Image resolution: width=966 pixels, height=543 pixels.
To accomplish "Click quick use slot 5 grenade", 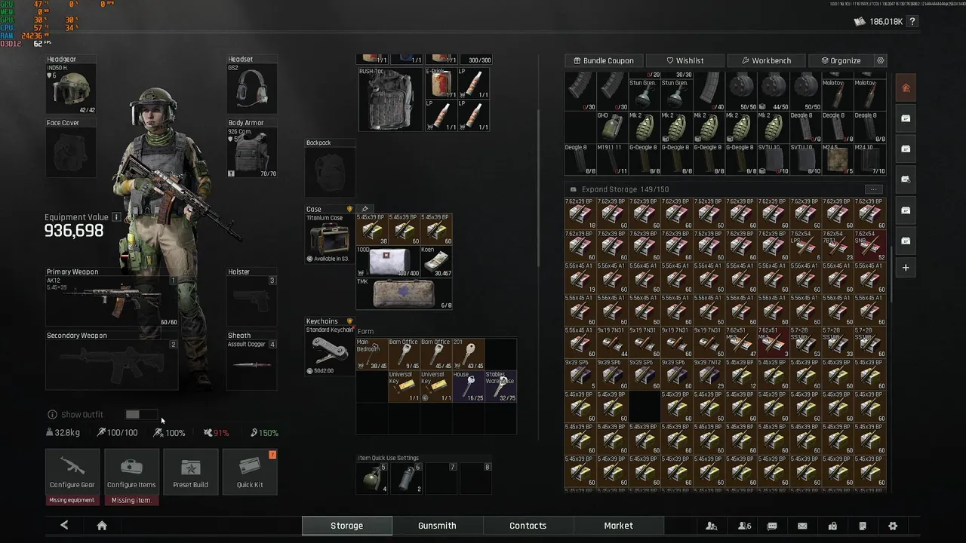I will pyautogui.click(x=372, y=478).
